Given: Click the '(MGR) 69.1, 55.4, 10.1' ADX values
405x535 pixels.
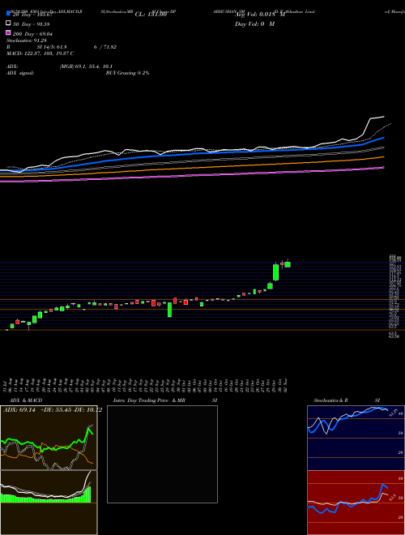Looking at the screenshot, I should tap(86, 66).
